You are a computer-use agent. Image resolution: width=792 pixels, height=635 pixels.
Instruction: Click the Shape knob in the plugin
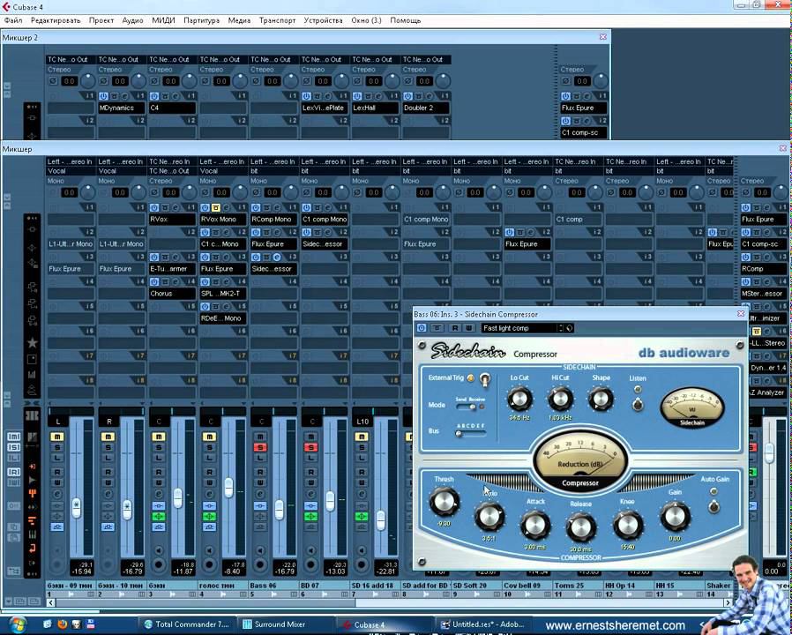click(601, 400)
